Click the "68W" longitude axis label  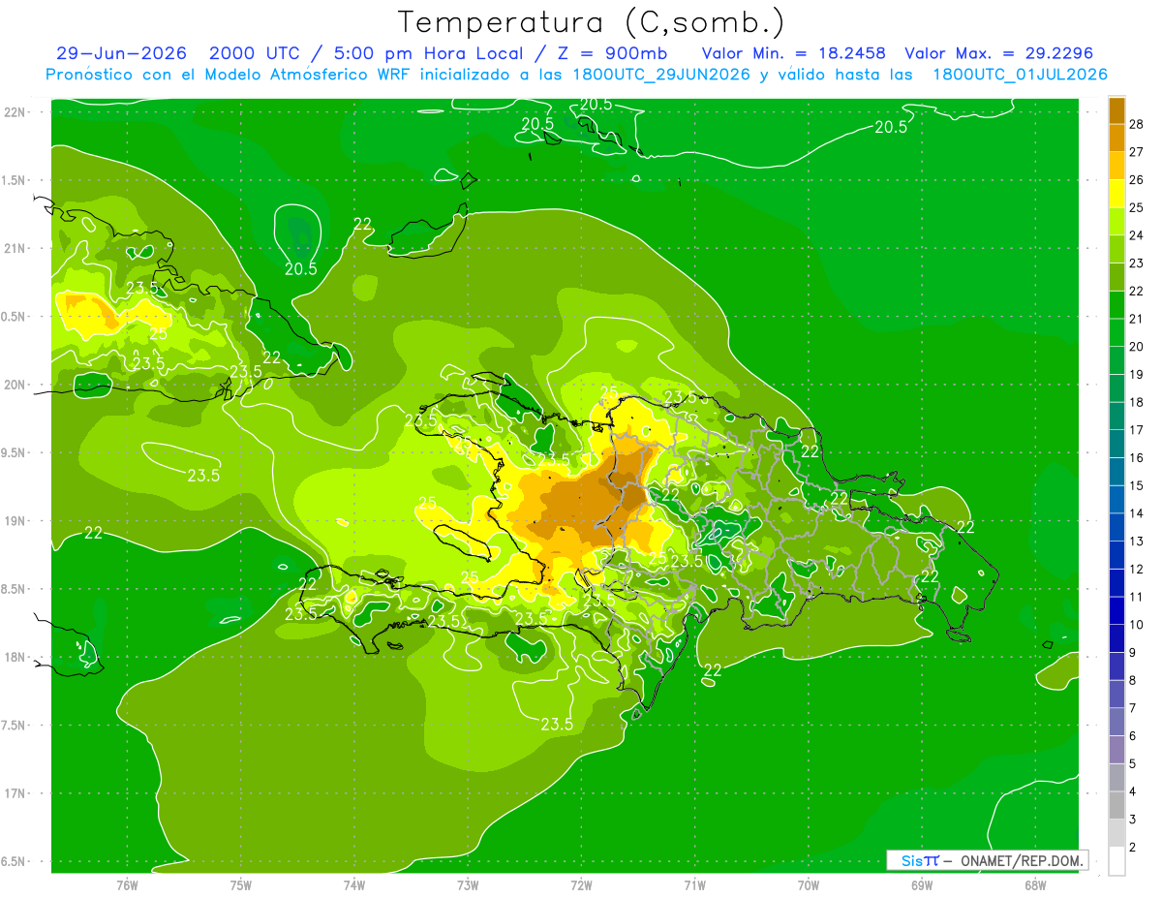tap(1035, 885)
